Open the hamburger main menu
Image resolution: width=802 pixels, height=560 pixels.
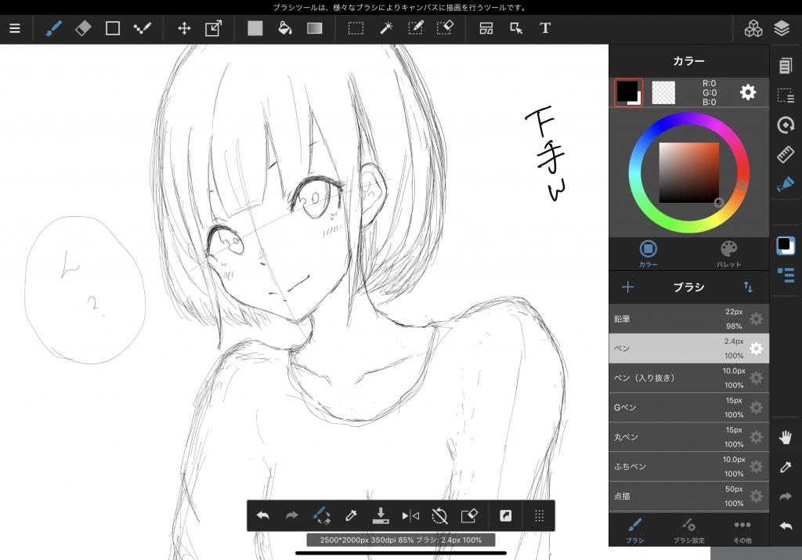point(15,28)
